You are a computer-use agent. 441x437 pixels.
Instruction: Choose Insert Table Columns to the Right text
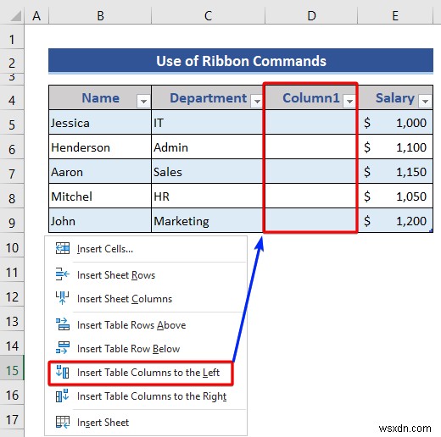[x=152, y=396]
